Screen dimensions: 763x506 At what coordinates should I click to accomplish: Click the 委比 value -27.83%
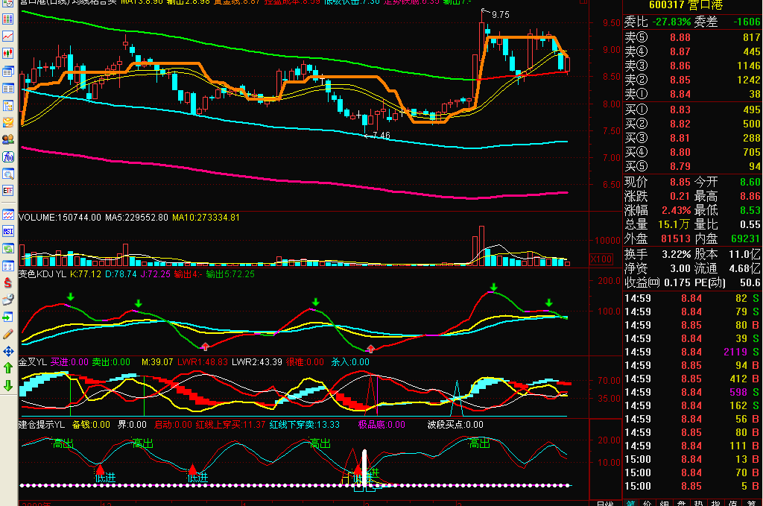coord(671,22)
